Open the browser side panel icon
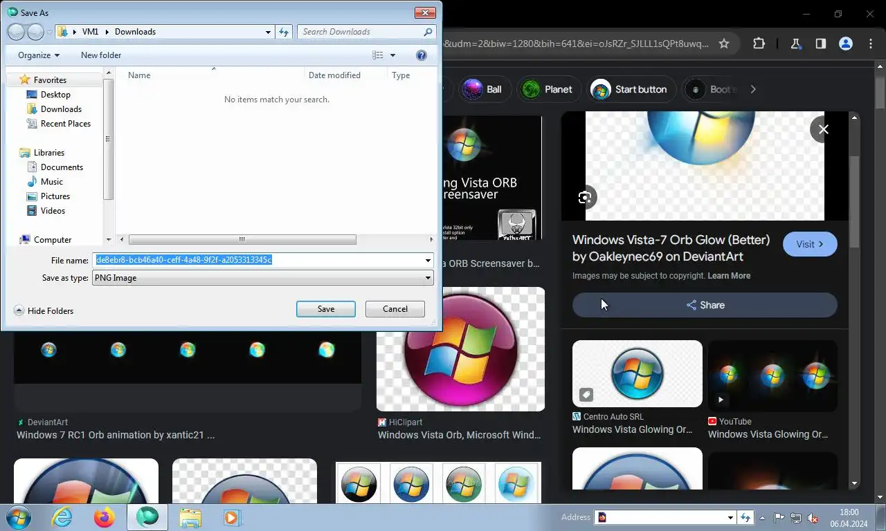 (x=820, y=44)
